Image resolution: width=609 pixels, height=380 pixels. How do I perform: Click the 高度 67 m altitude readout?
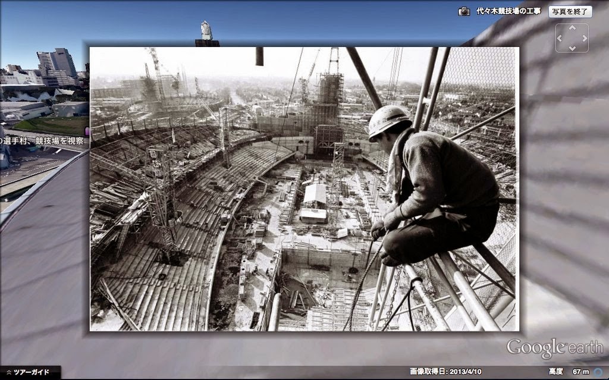[x=569, y=372]
